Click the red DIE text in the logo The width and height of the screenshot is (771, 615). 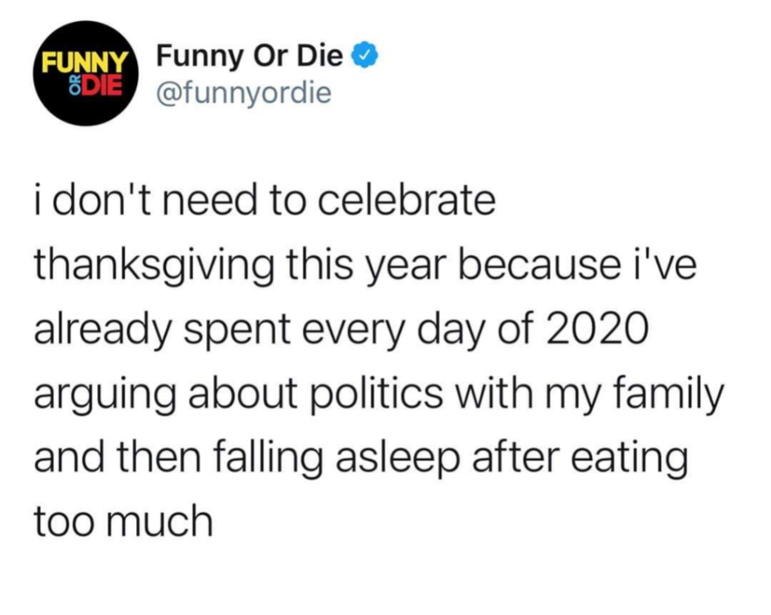(x=100, y=86)
